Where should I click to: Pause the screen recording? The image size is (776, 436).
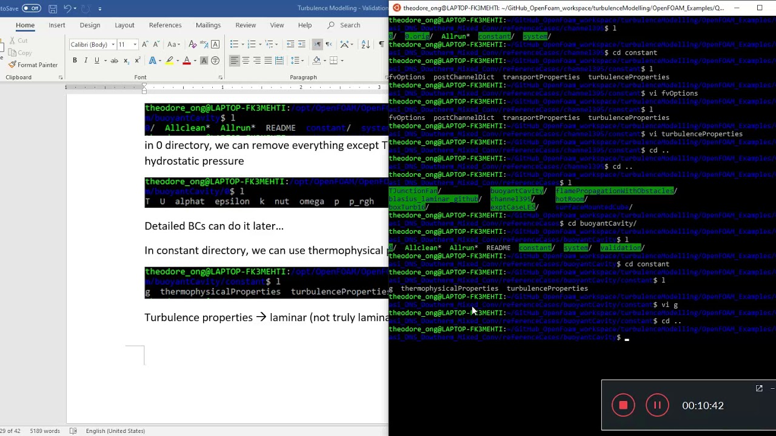click(657, 406)
